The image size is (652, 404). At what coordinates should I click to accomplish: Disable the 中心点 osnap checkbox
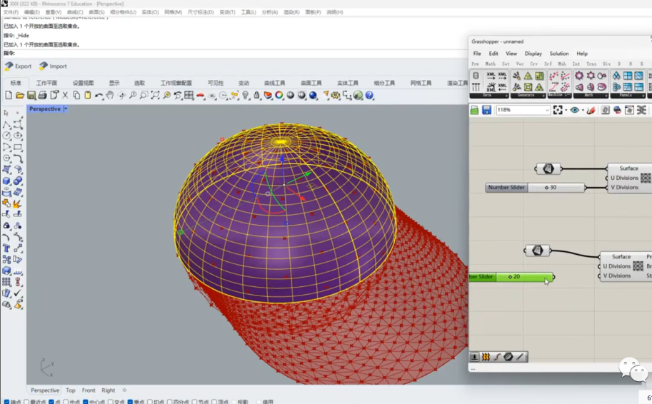click(x=84, y=402)
